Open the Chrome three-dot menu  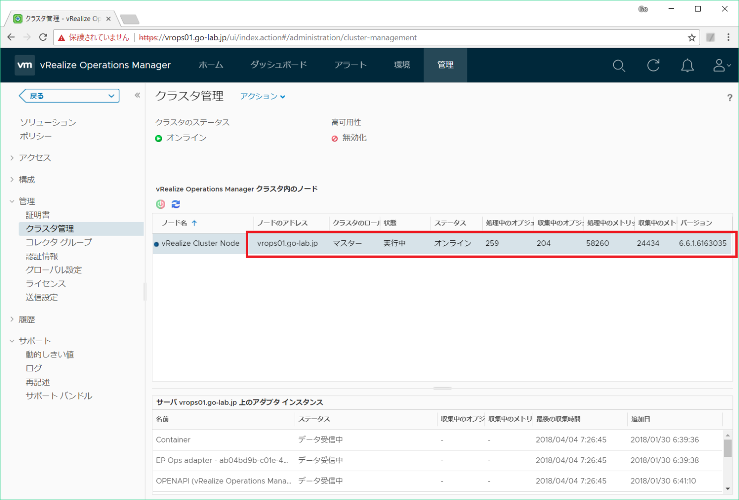[728, 37]
